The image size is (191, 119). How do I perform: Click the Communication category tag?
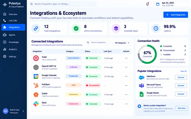(x=73, y=58)
